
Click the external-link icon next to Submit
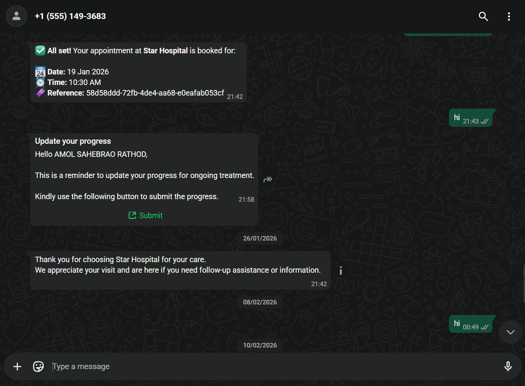(132, 215)
